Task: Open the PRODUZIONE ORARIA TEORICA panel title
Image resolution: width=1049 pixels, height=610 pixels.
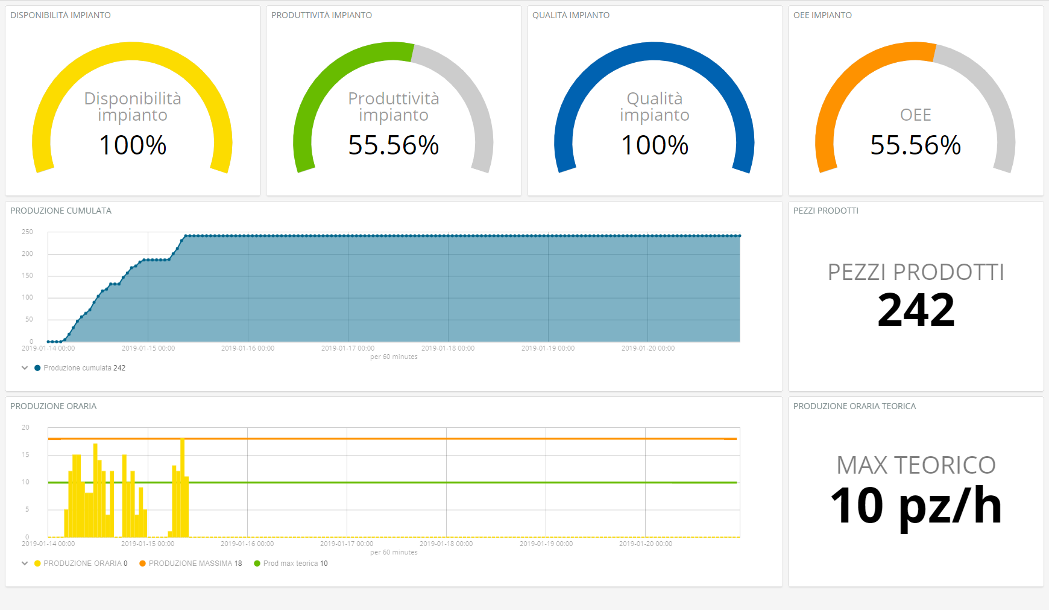Action: (854, 406)
